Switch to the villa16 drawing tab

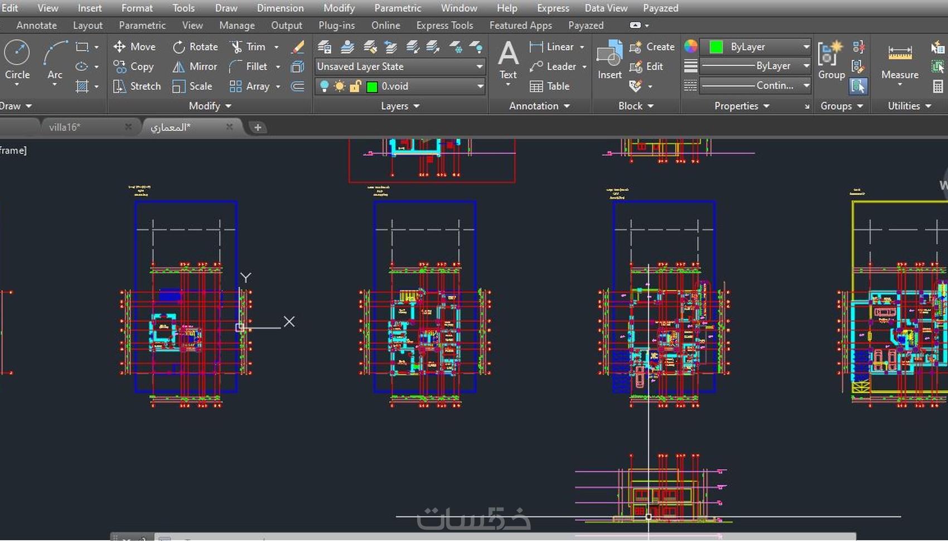65,127
